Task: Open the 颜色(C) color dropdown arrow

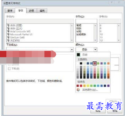Action: click(x=95, y=50)
